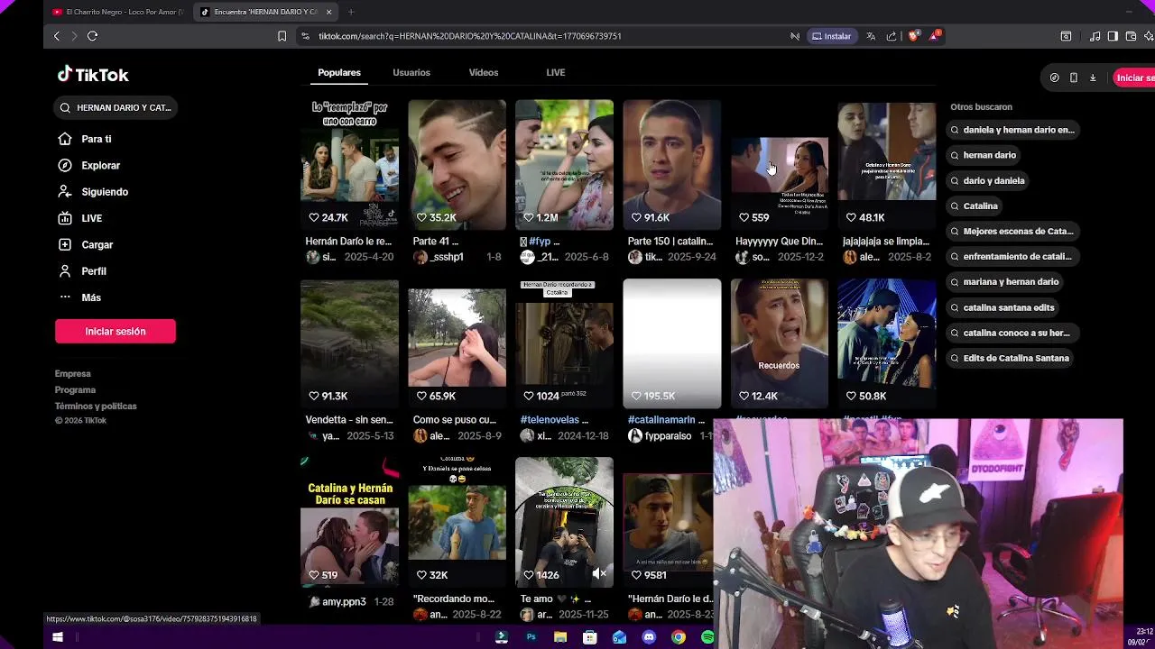Open the video with 1.2M likes

[x=564, y=164]
